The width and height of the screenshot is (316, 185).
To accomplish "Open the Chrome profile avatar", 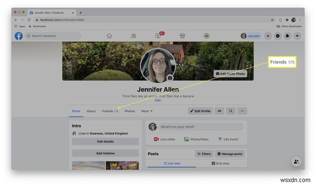I will [294, 20].
